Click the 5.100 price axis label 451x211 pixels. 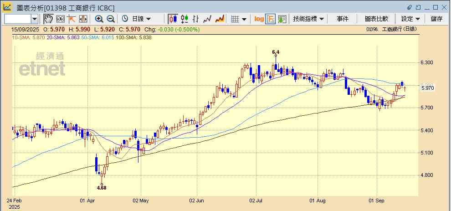click(x=427, y=153)
